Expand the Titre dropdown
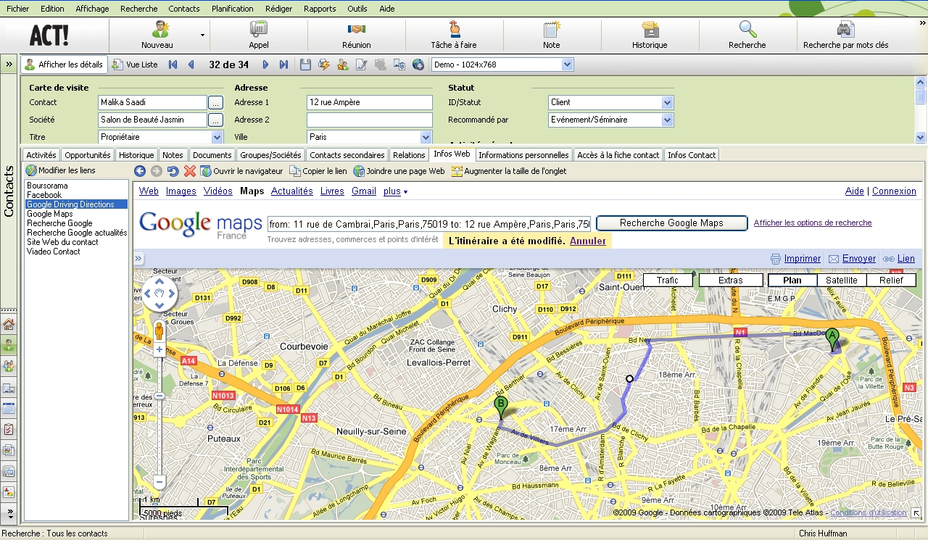The width and height of the screenshot is (928, 540). [217, 137]
